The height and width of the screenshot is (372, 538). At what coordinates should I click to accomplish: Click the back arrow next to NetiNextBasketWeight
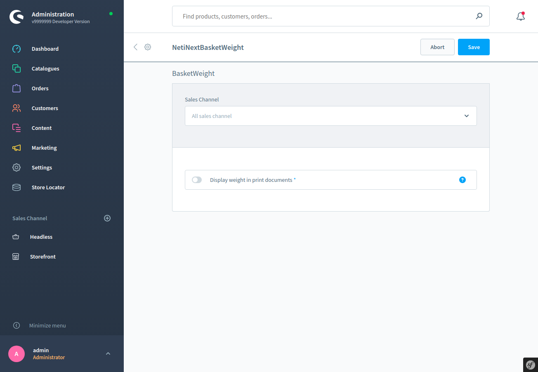tap(135, 47)
